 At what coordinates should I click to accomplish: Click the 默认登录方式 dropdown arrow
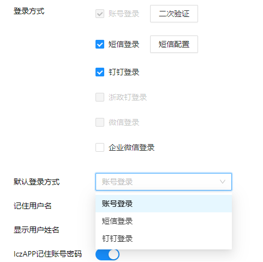click(223, 182)
